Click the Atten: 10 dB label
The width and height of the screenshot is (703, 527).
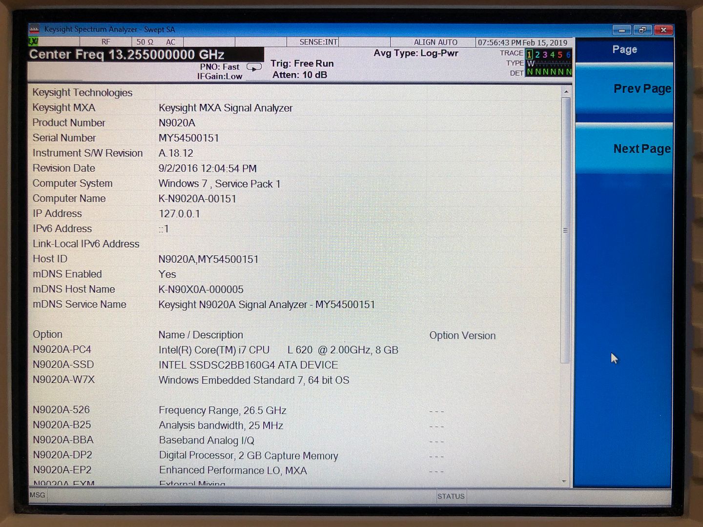pyautogui.click(x=300, y=75)
